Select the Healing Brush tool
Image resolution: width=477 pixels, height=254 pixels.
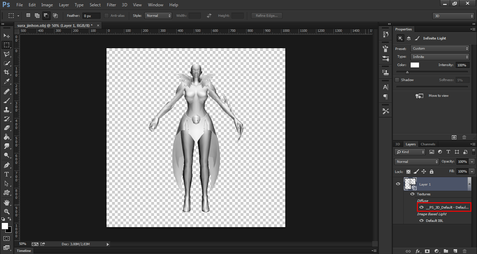point(7,92)
